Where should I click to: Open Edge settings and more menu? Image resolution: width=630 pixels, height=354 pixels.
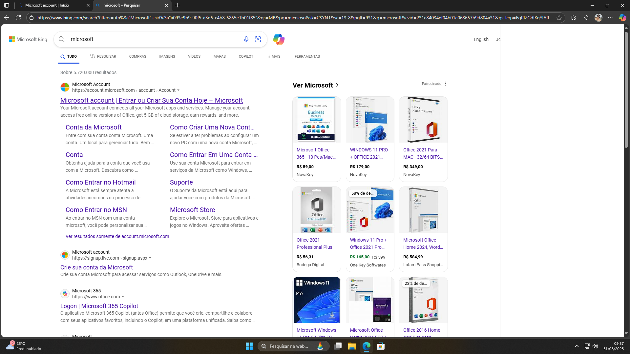point(610,18)
